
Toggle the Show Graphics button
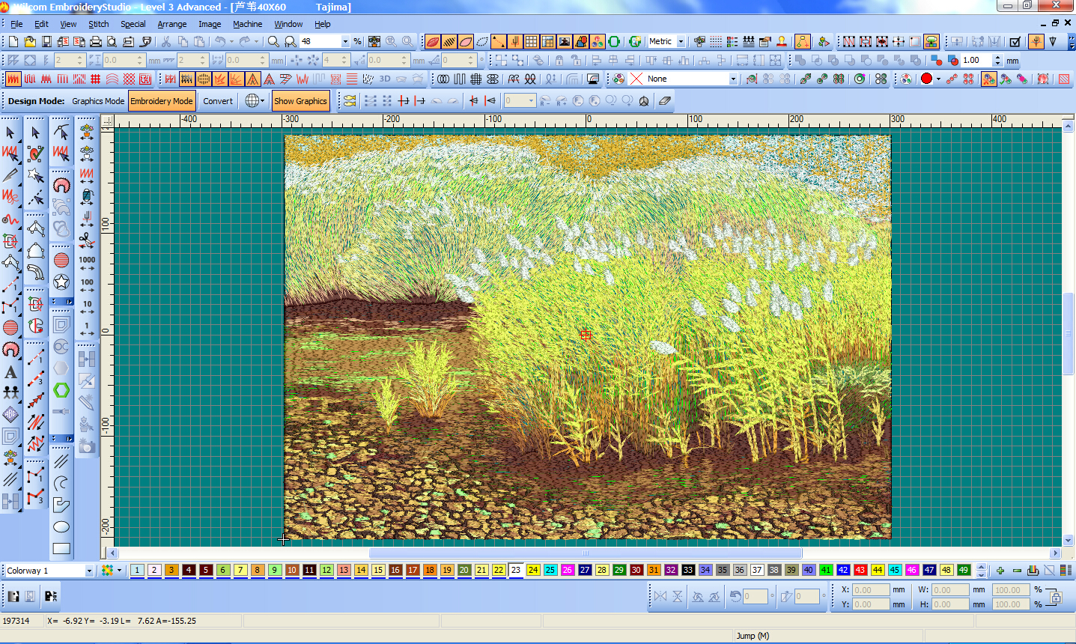(300, 101)
